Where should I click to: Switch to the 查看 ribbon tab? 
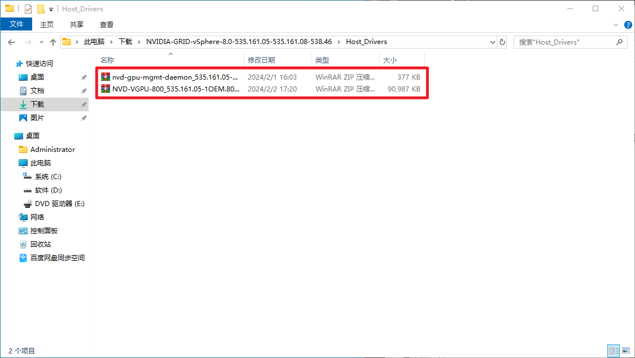[107, 24]
